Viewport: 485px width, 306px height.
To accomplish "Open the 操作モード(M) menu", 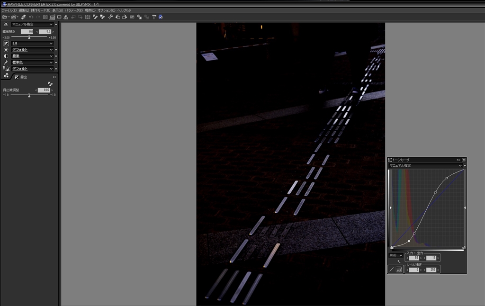I will tap(41, 10).
